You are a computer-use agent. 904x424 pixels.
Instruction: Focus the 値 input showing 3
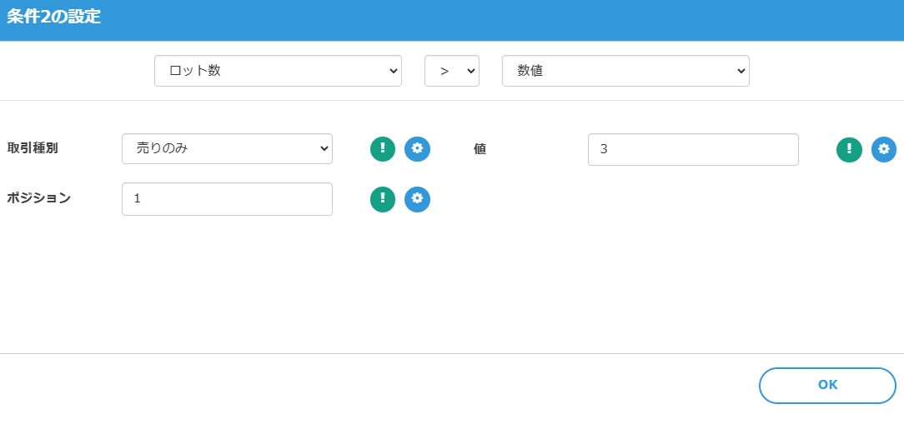click(x=692, y=150)
